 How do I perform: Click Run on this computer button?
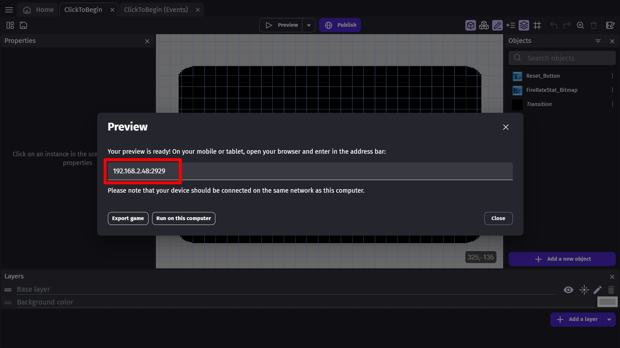coord(183,218)
